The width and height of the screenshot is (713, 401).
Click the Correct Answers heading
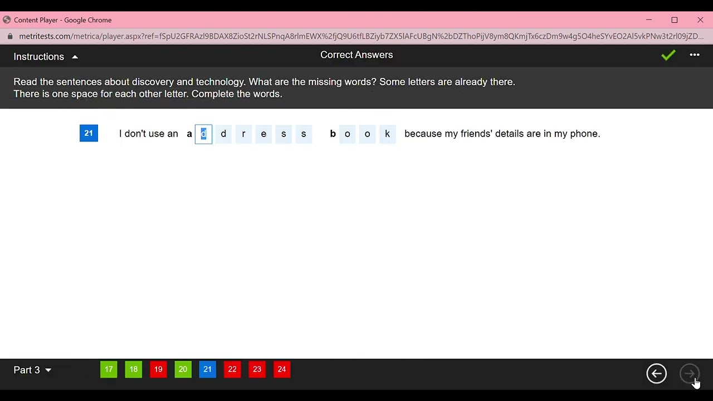[x=356, y=55]
